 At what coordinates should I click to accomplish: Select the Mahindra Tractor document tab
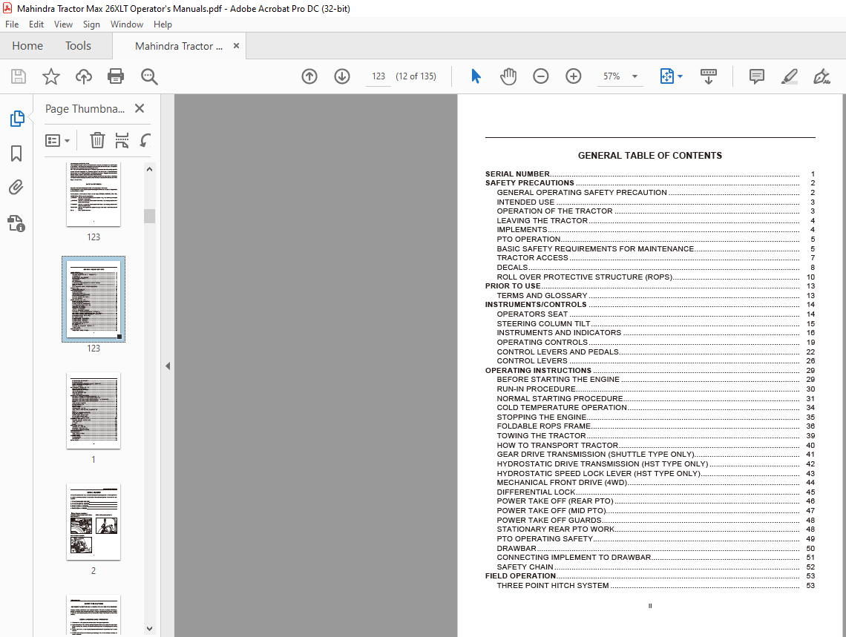(x=179, y=46)
